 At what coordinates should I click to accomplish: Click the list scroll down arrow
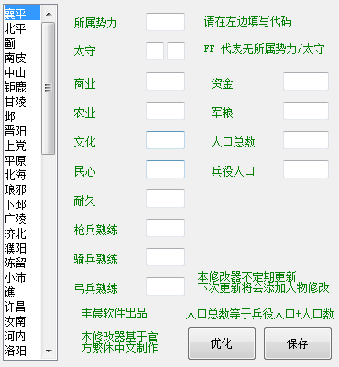pos(49,351)
